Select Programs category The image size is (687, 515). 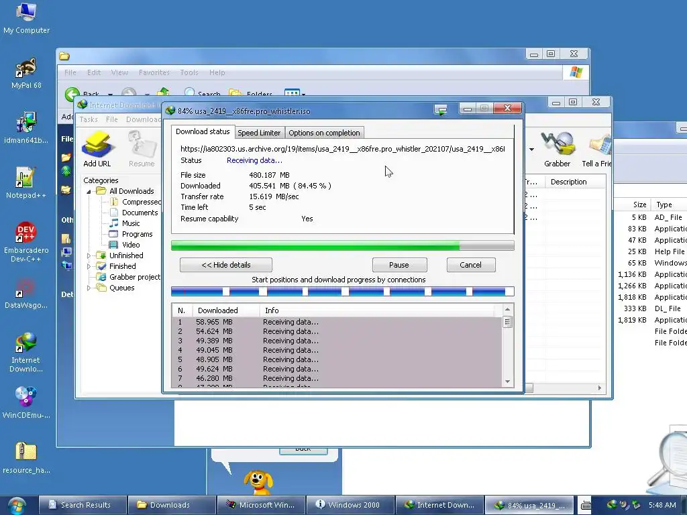(x=131, y=234)
